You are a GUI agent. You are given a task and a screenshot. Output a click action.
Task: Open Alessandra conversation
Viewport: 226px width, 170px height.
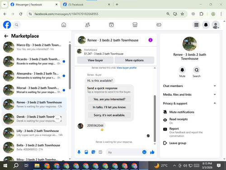[34, 76]
